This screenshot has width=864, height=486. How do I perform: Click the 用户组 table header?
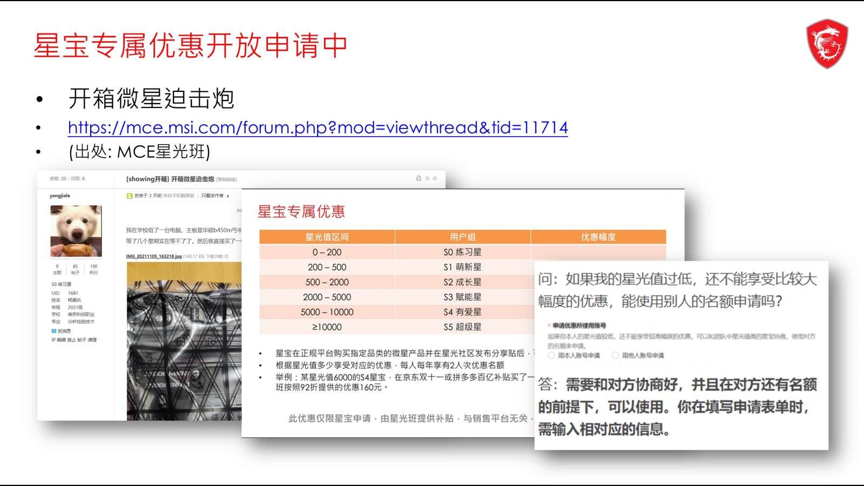tap(463, 237)
